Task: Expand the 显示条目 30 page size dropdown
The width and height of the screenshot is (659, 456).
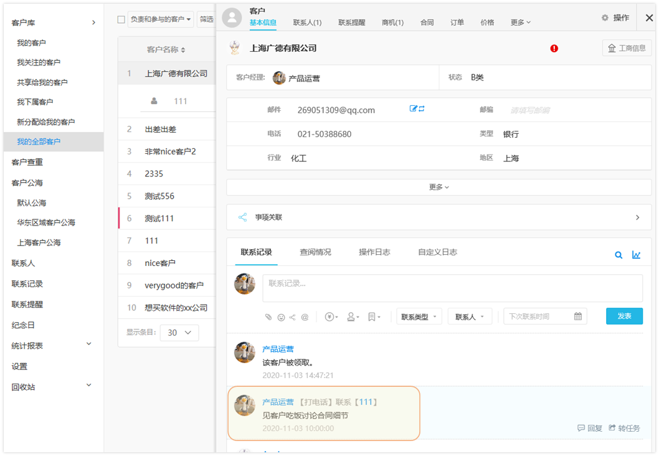Action: coord(179,333)
